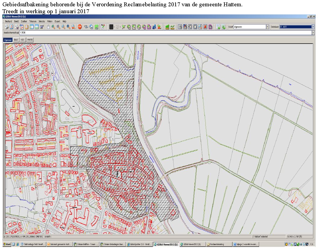The image size is (319, 249).
Task: Open the Kaart dropdown list
Action: pos(267,27)
